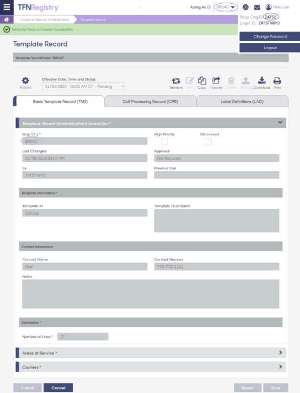The height and width of the screenshot is (393, 300).
Task: Open Effective Date, Time and Status dropdown
Action: [x=83, y=87]
